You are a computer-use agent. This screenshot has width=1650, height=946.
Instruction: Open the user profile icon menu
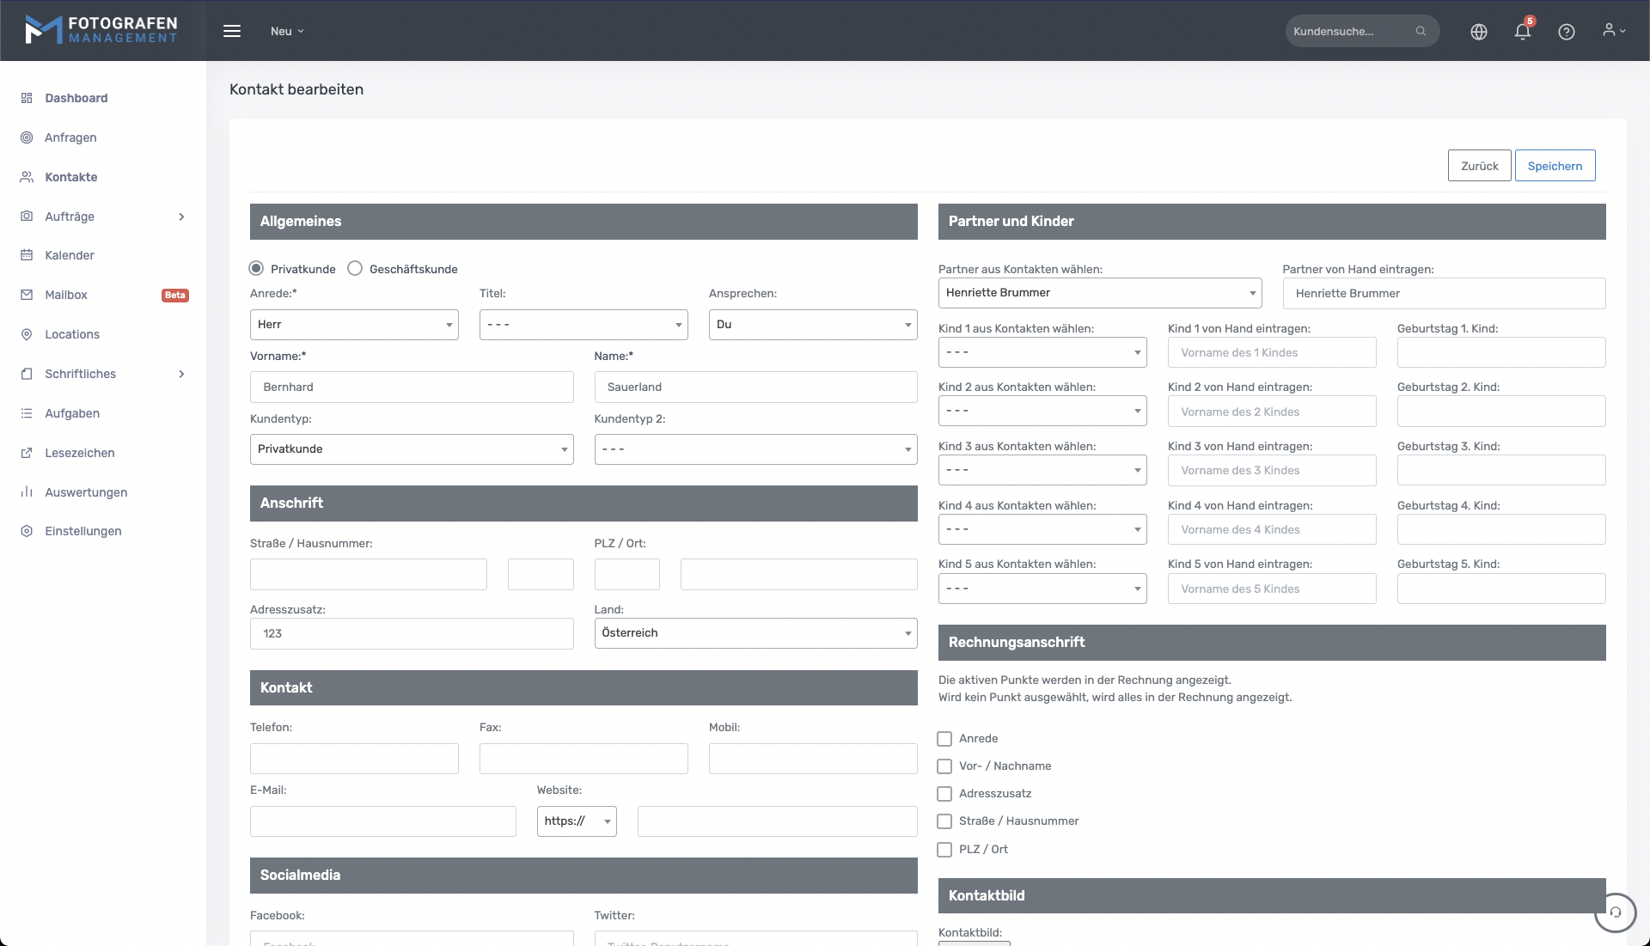pyautogui.click(x=1613, y=30)
